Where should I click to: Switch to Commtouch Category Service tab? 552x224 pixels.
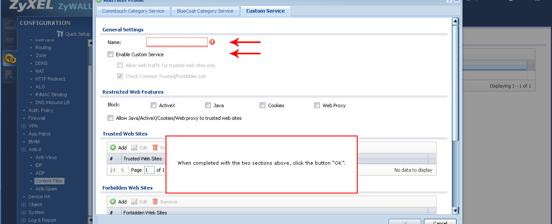(133, 11)
